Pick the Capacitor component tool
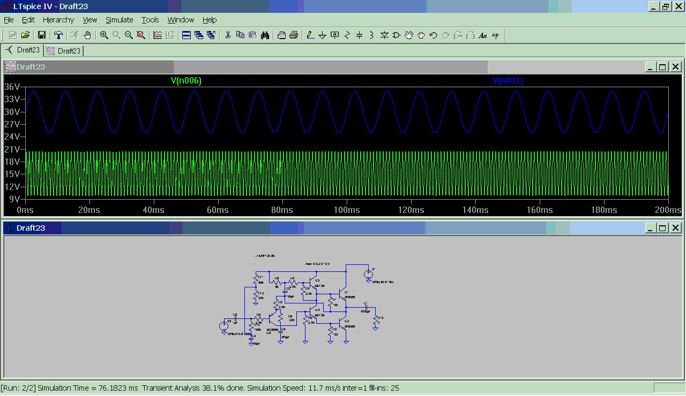The width and height of the screenshot is (686, 396). tap(359, 35)
